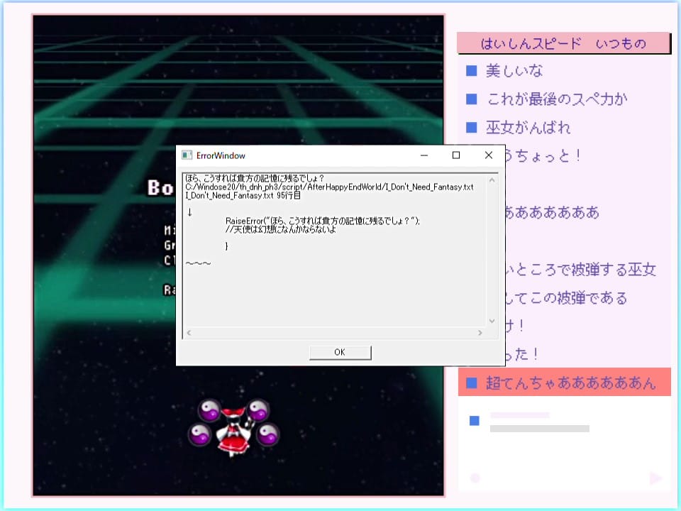Click the script file path line in error text
Screen dimensions: 681x511
(x=328, y=187)
